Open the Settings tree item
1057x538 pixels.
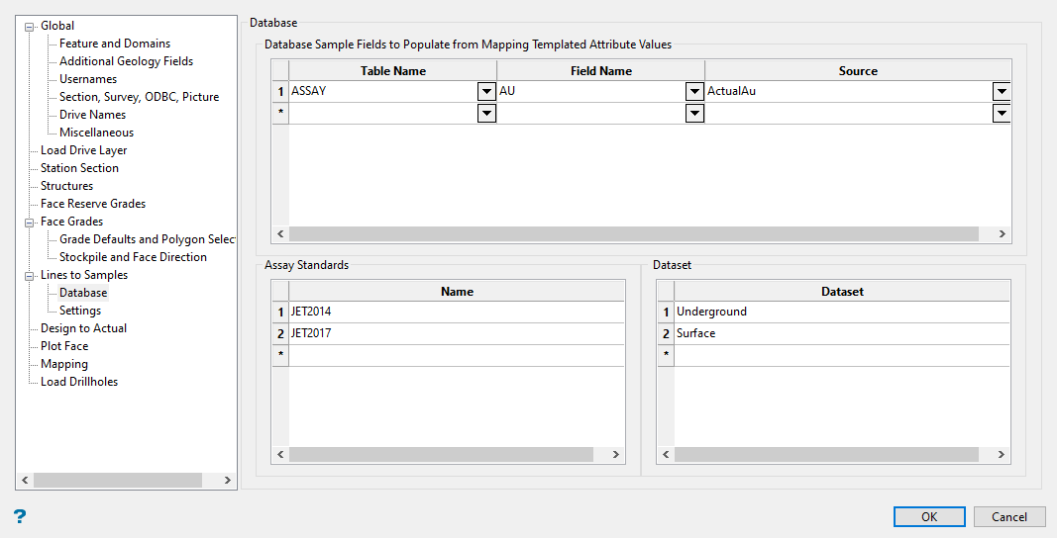(x=80, y=311)
